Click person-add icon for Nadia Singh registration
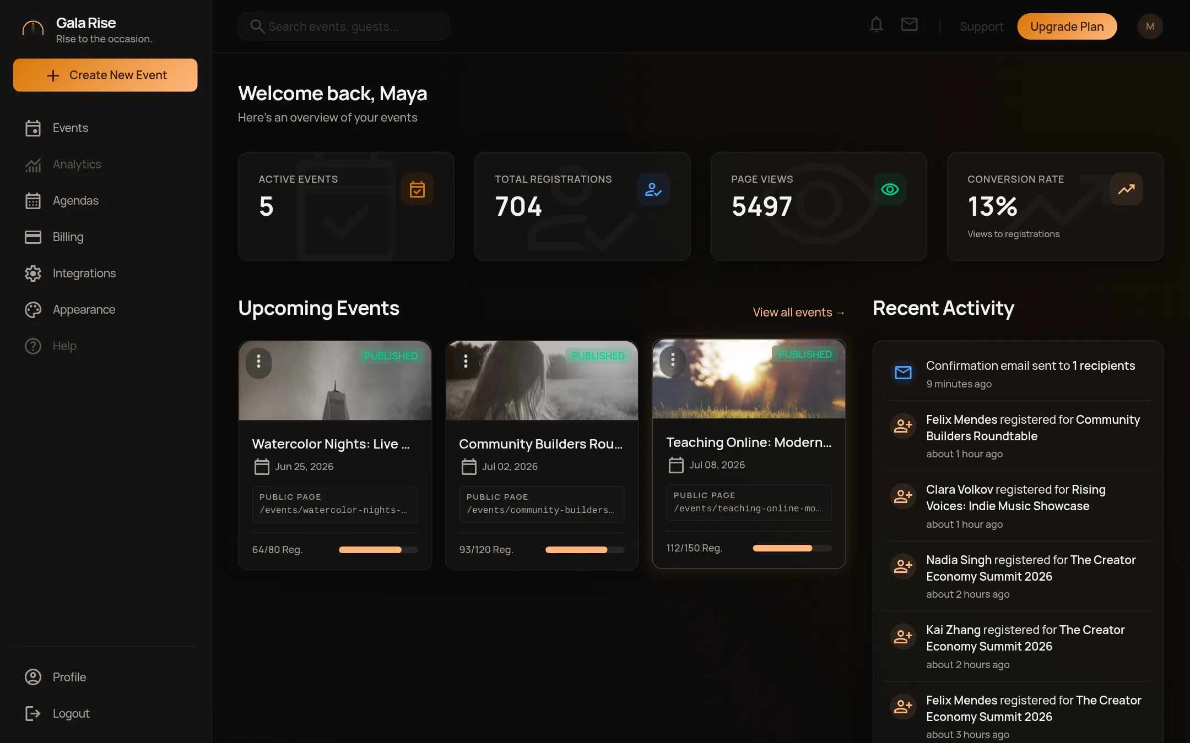Screen dimensions: 1190x743 (903, 566)
